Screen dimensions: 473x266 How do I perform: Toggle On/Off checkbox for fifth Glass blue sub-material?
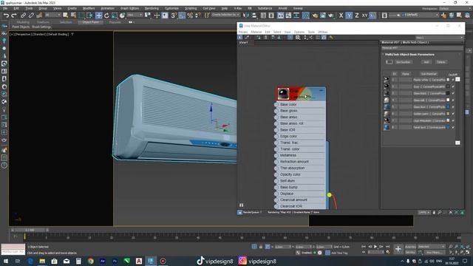coord(453,106)
